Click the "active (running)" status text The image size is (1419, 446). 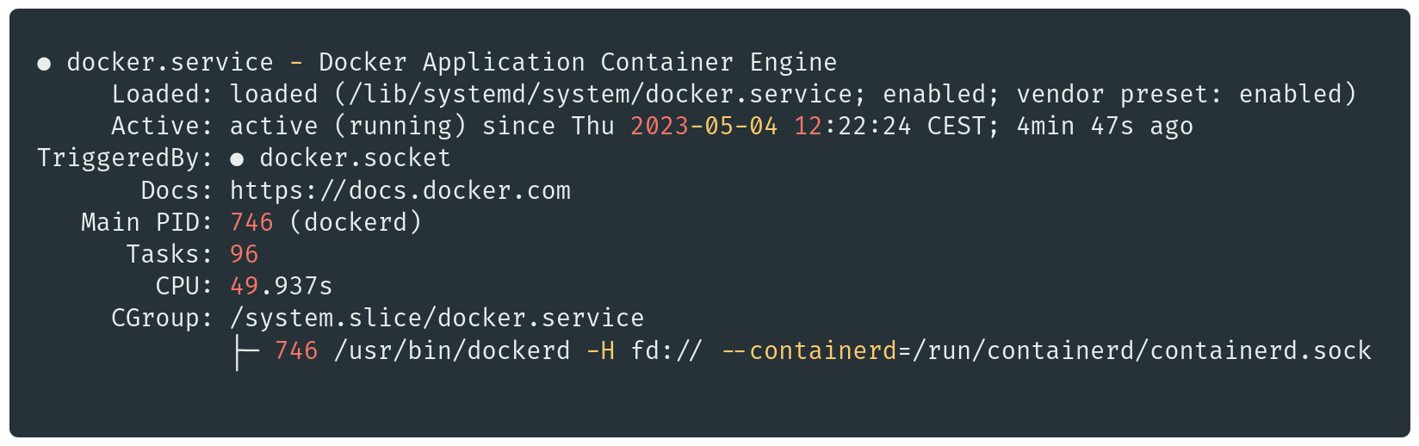coord(348,127)
